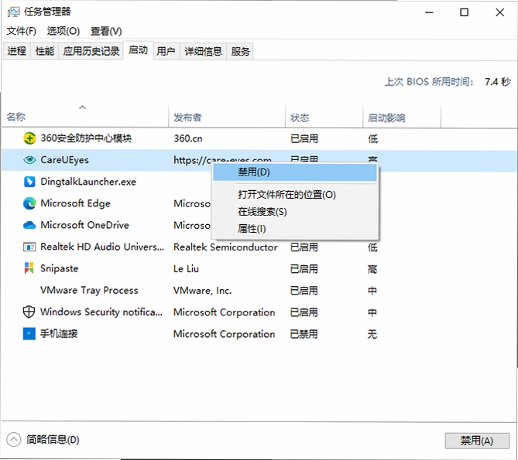
Task: Click the Microsoft Edge icon
Action: point(29,203)
